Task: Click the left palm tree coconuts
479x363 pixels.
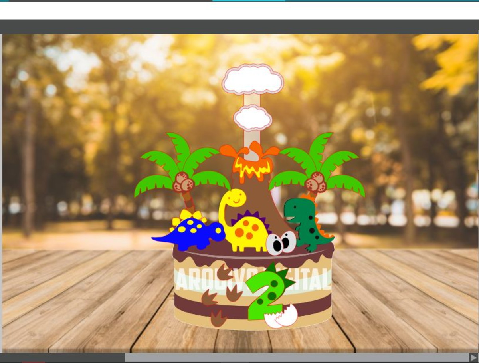Action: [183, 182]
